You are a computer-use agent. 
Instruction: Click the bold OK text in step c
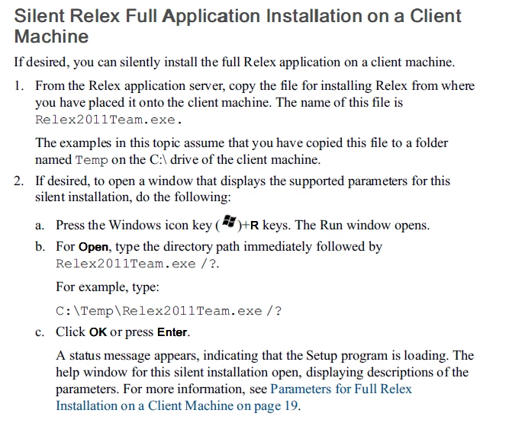pos(98,332)
